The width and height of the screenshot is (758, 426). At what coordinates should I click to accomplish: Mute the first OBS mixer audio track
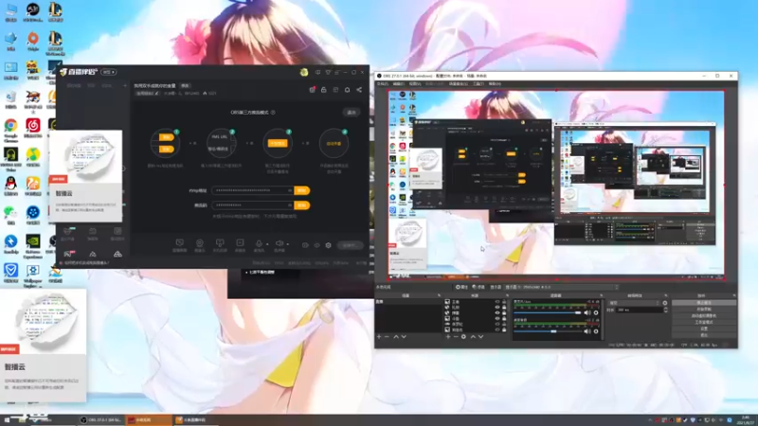[587, 313]
